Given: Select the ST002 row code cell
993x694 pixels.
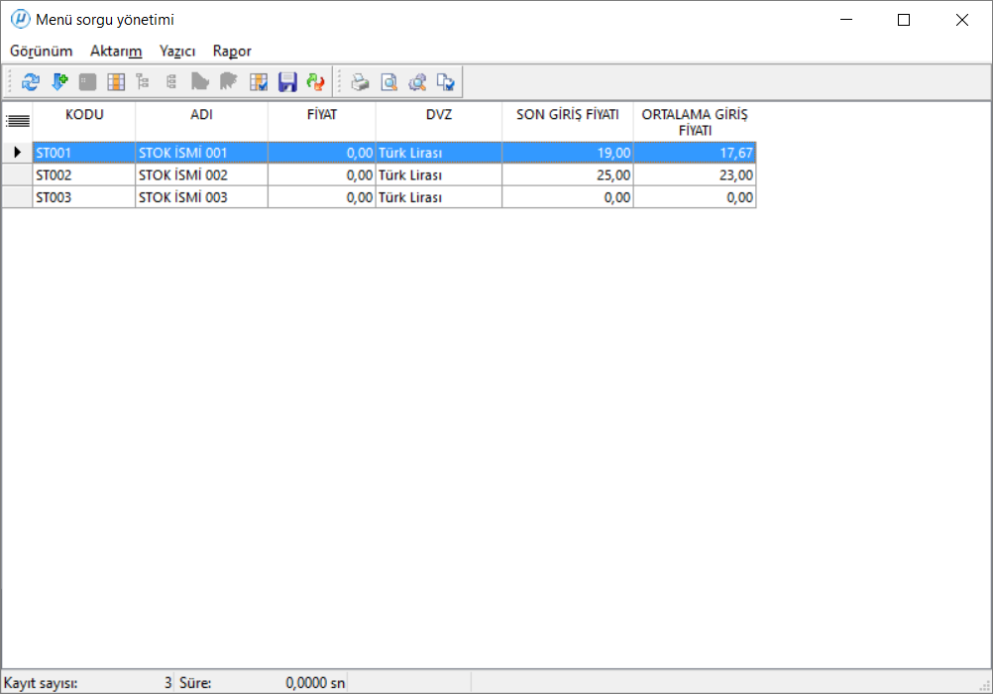Looking at the screenshot, I should click(x=84, y=175).
